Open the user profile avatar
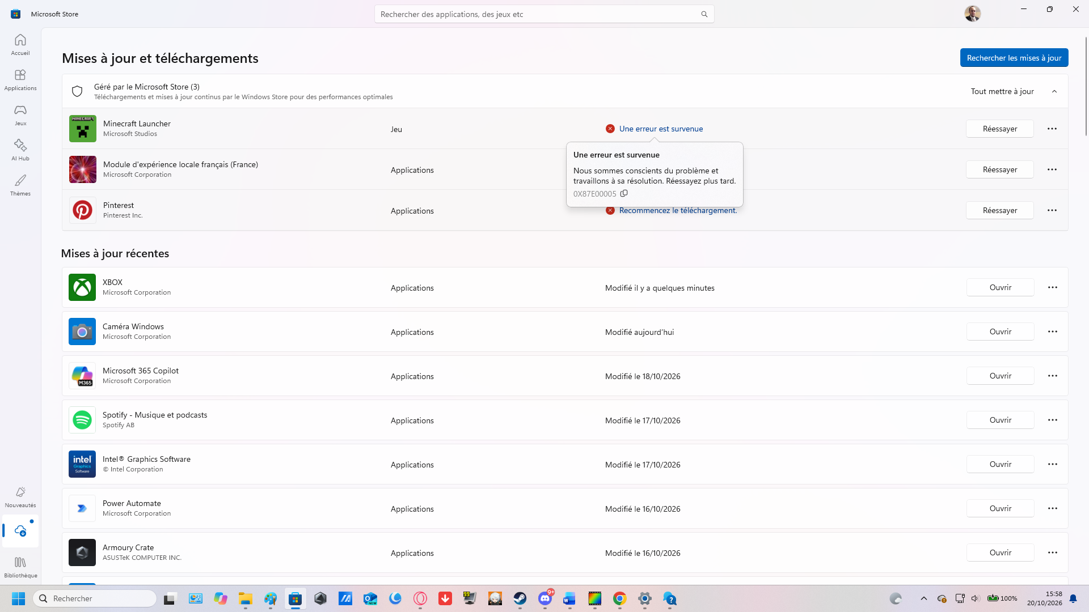 pyautogui.click(x=972, y=14)
